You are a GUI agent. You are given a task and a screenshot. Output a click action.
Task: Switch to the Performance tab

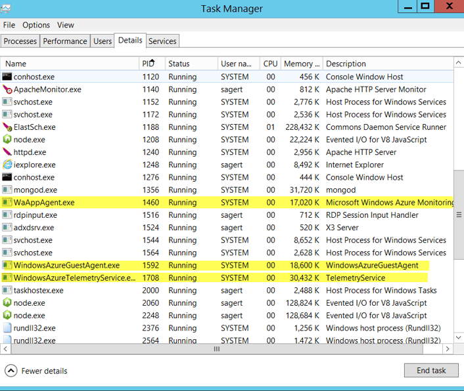[65, 41]
